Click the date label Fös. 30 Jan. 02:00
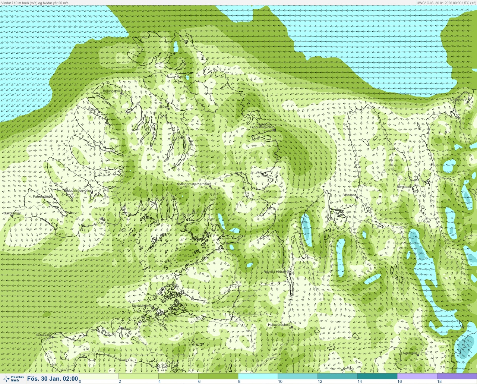The width and height of the screenshot is (477, 384). pos(53,379)
